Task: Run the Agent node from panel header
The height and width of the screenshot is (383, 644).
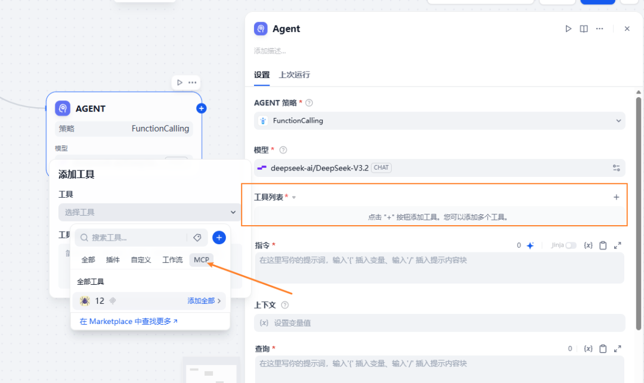Action: pyautogui.click(x=568, y=29)
